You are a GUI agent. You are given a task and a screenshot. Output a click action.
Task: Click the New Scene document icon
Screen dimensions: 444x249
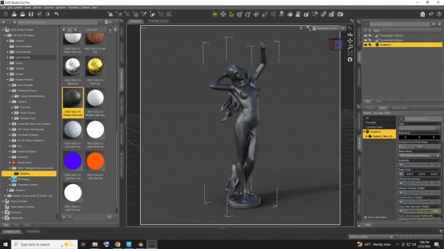[x=5, y=14]
